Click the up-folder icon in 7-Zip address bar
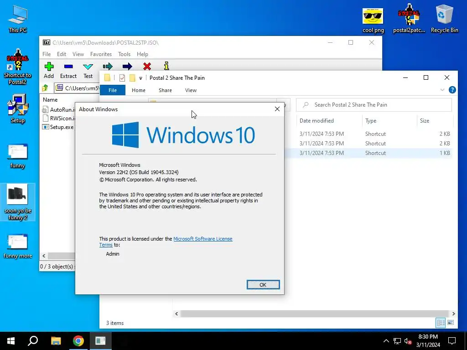This screenshot has width=467, height=350. pos(45,88)
